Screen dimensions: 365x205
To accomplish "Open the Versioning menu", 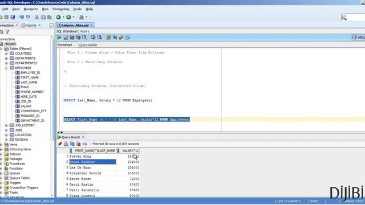I will click(x=61, y=9).
